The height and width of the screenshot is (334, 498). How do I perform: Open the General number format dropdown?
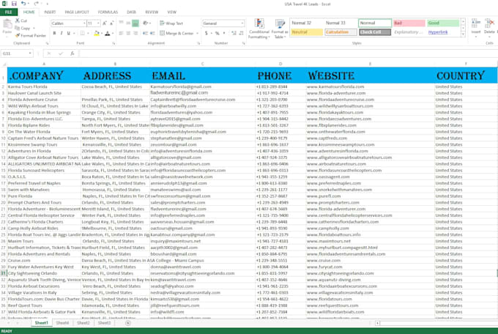click(x=242, y=23)
